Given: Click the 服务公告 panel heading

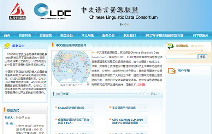Looking at the screenshot, I should point(18,46).
